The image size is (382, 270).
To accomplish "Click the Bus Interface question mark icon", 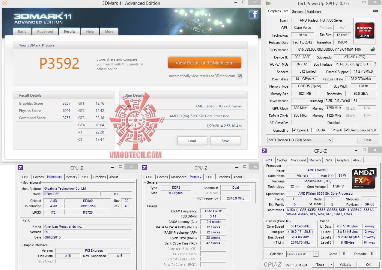I will (375, 64).
